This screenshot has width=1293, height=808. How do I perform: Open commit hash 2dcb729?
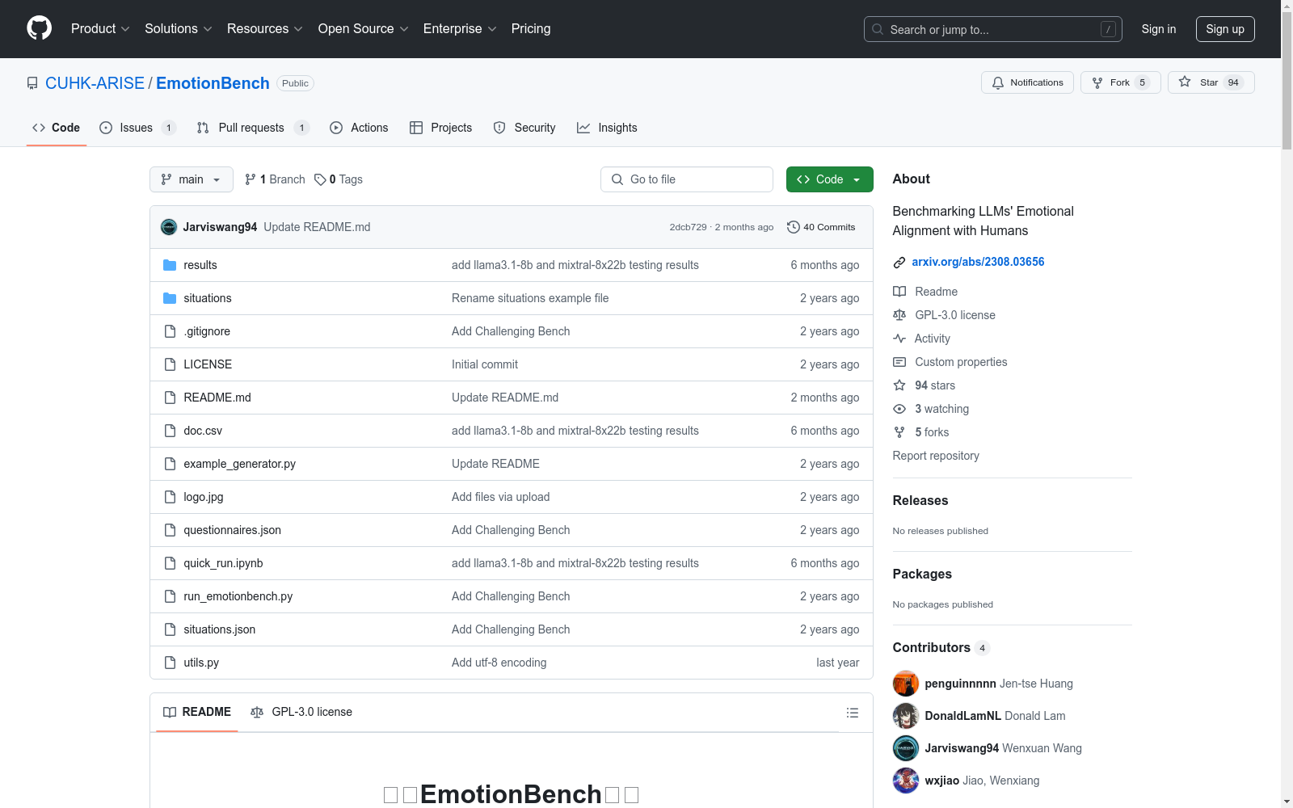(688, 227)
